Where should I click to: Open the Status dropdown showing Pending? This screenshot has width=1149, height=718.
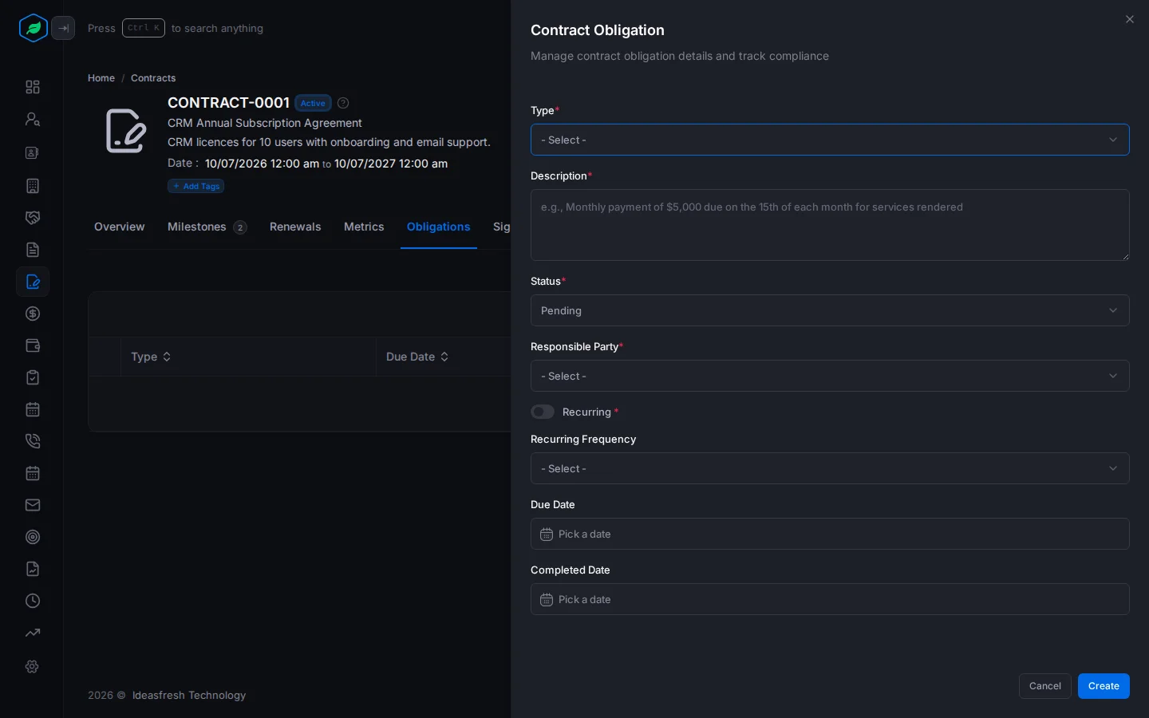point(830,310)
